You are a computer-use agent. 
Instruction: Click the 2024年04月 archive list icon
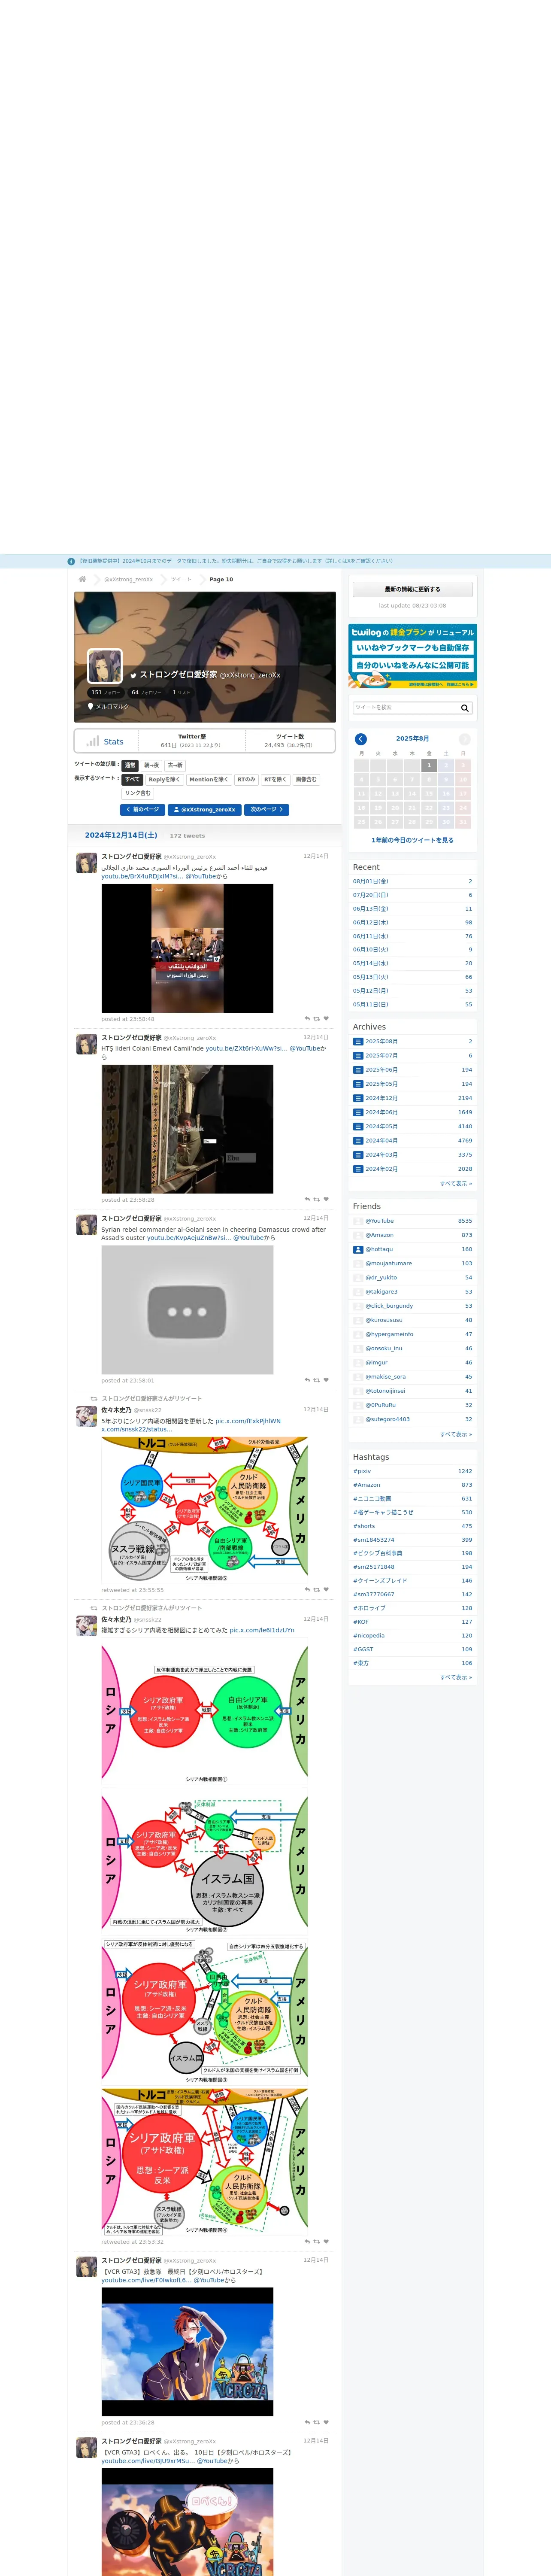click(x=358, y=1141)
